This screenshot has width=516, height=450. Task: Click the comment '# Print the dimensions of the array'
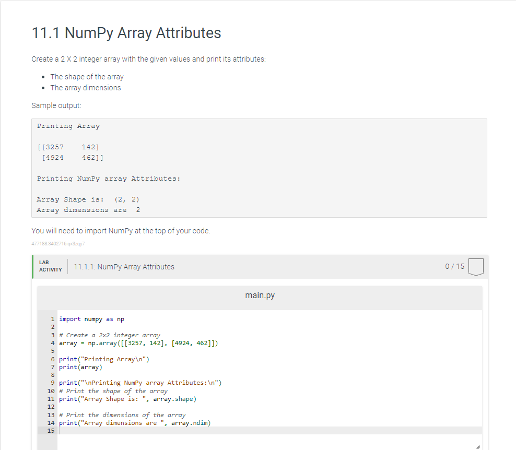click(x=122, y=415)
